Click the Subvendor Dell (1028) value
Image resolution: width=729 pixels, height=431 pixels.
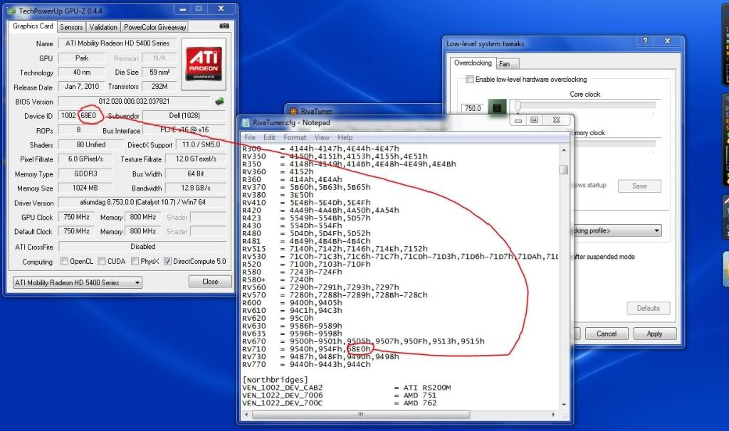(184, 116)
